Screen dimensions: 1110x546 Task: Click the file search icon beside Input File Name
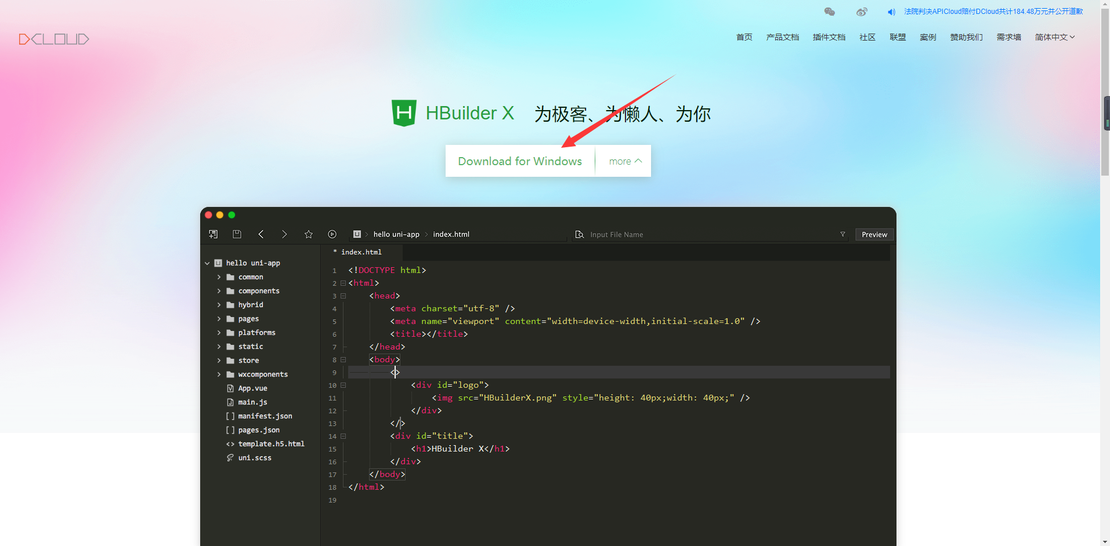pyautogui.click(x=579, y=234)
